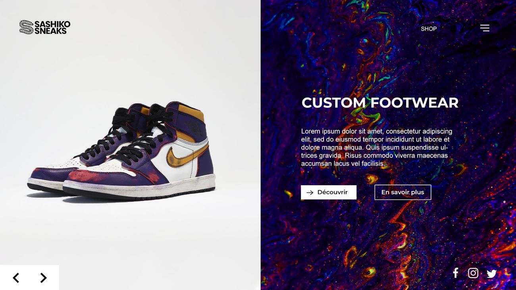Click the sneaker's red-stained toe cap
This screenshot has height=290, width=516.
pos(85,174)
